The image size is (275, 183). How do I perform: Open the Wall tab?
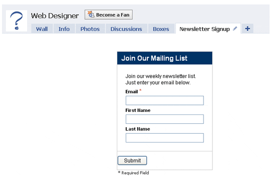tap(42, 29)
